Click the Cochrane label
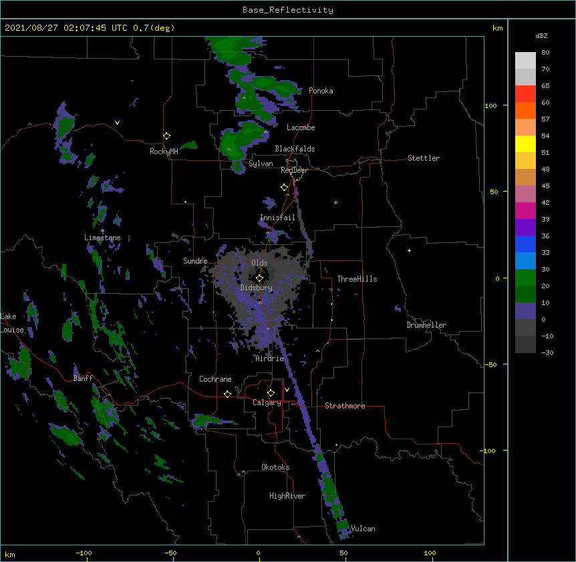The width and height of the screenshot is (576, 562). pyautogui.click(x=215, y=379)
